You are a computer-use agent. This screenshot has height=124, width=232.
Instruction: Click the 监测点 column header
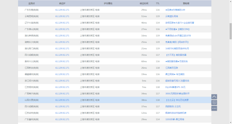coord(32,4)
